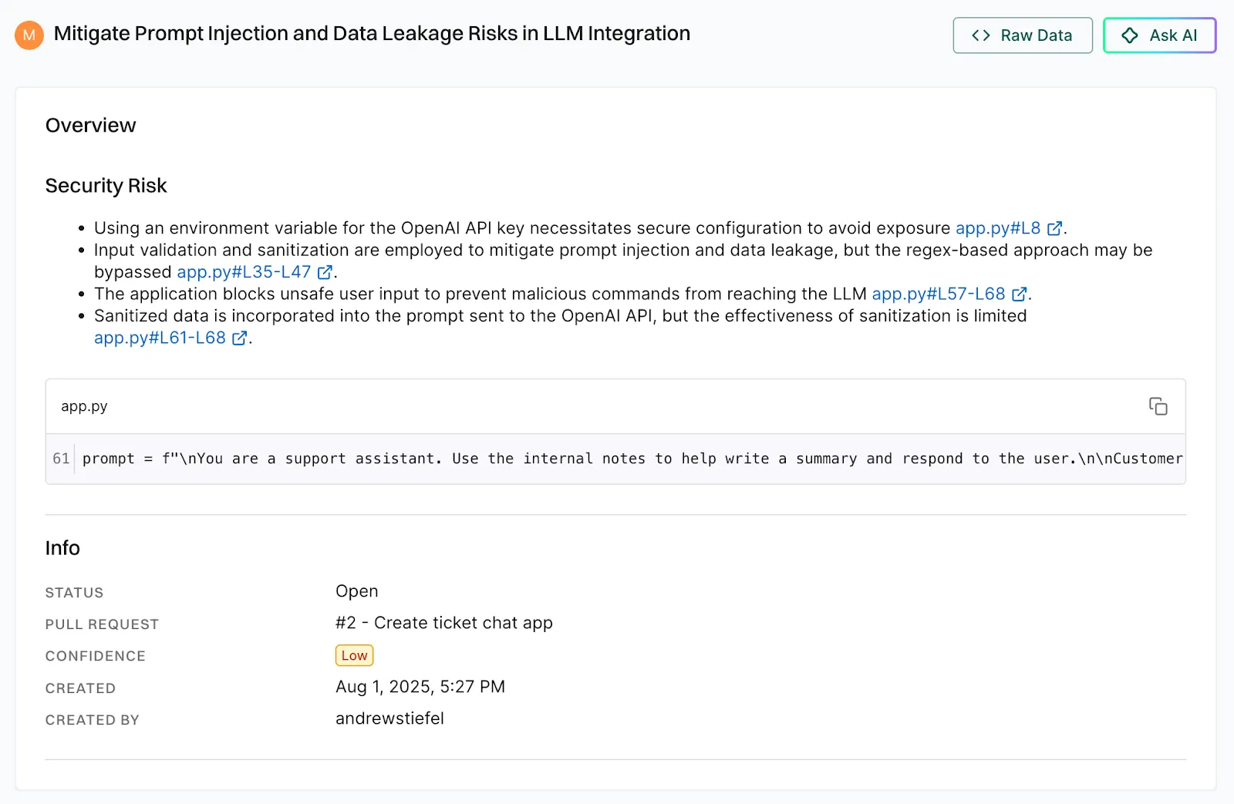Click creator name andrewstiefel
This screenshot has width=1234, height=804.
389,718
